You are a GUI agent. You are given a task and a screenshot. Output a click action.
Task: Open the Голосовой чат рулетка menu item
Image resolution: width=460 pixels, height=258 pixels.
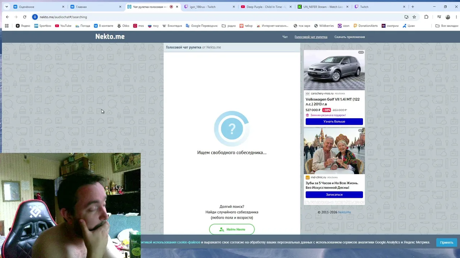(x=311, y=37)
